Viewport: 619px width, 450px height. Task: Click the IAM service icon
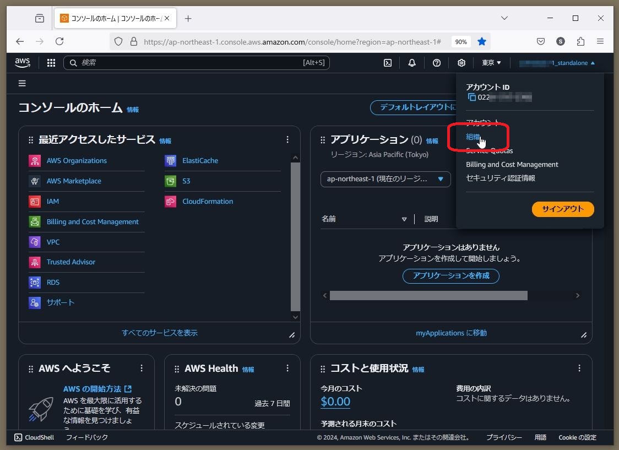(35, 202)
